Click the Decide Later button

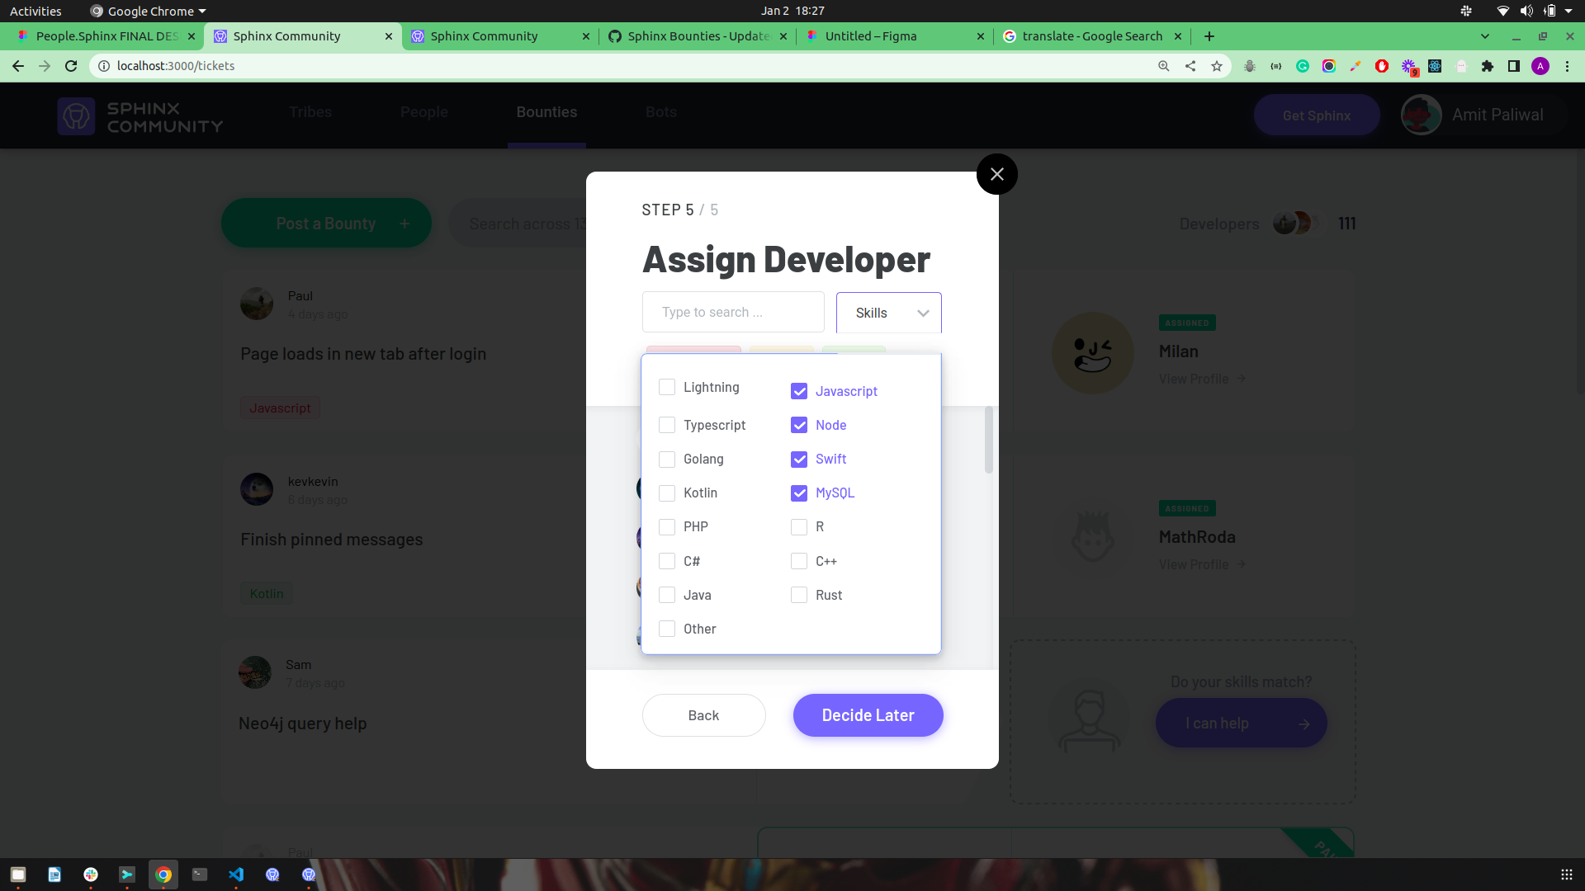(868, 714)
